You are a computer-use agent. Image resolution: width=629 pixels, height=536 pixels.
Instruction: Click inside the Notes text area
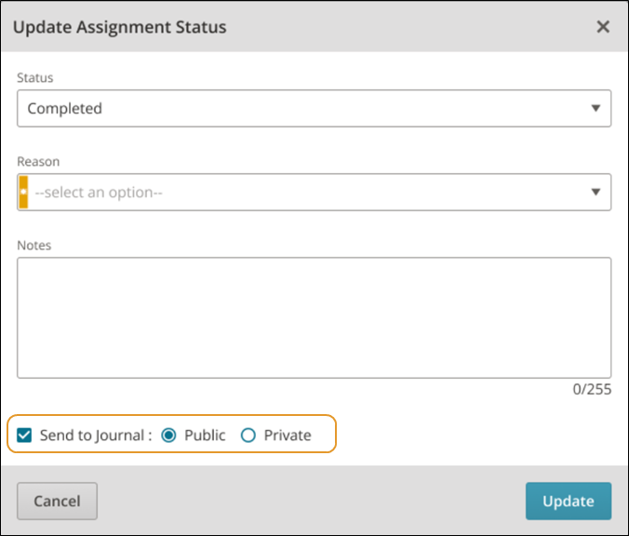pyautogui.click(x=314, y=317)
